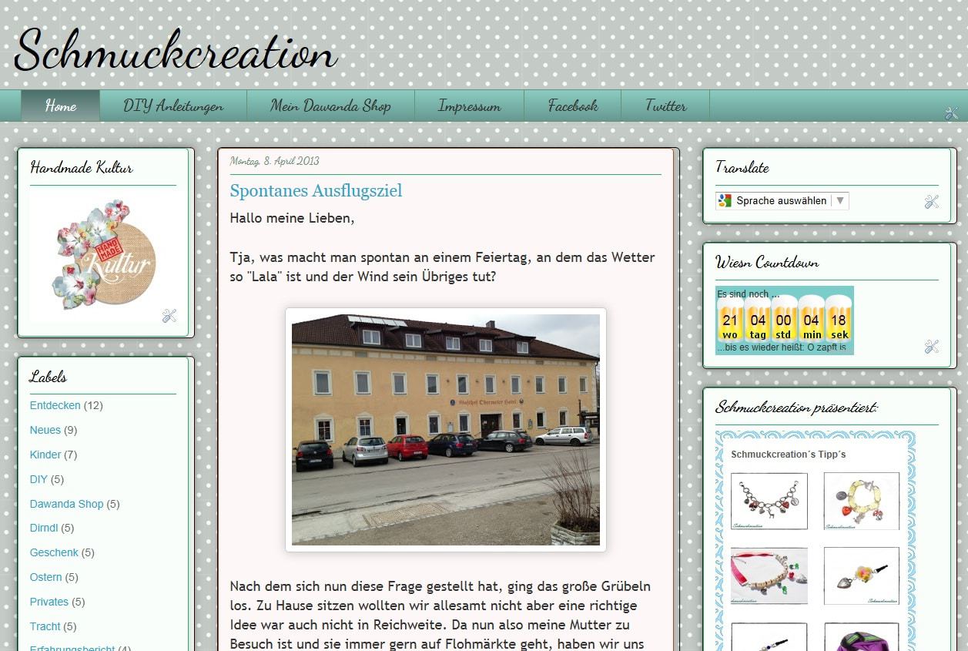Click the Schmuckcreation blog title
This screenshot has height=651, width=968.
176,51
